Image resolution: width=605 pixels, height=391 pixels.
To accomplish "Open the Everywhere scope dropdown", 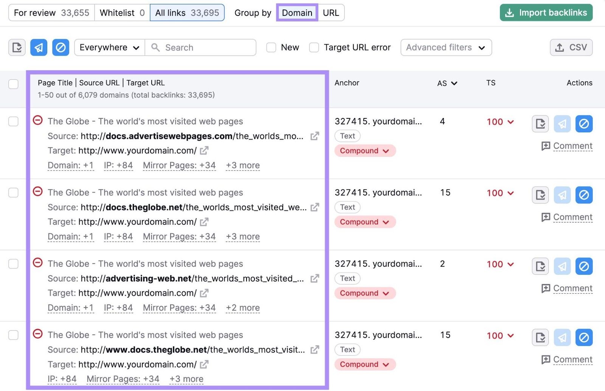I will coord(109,47).
